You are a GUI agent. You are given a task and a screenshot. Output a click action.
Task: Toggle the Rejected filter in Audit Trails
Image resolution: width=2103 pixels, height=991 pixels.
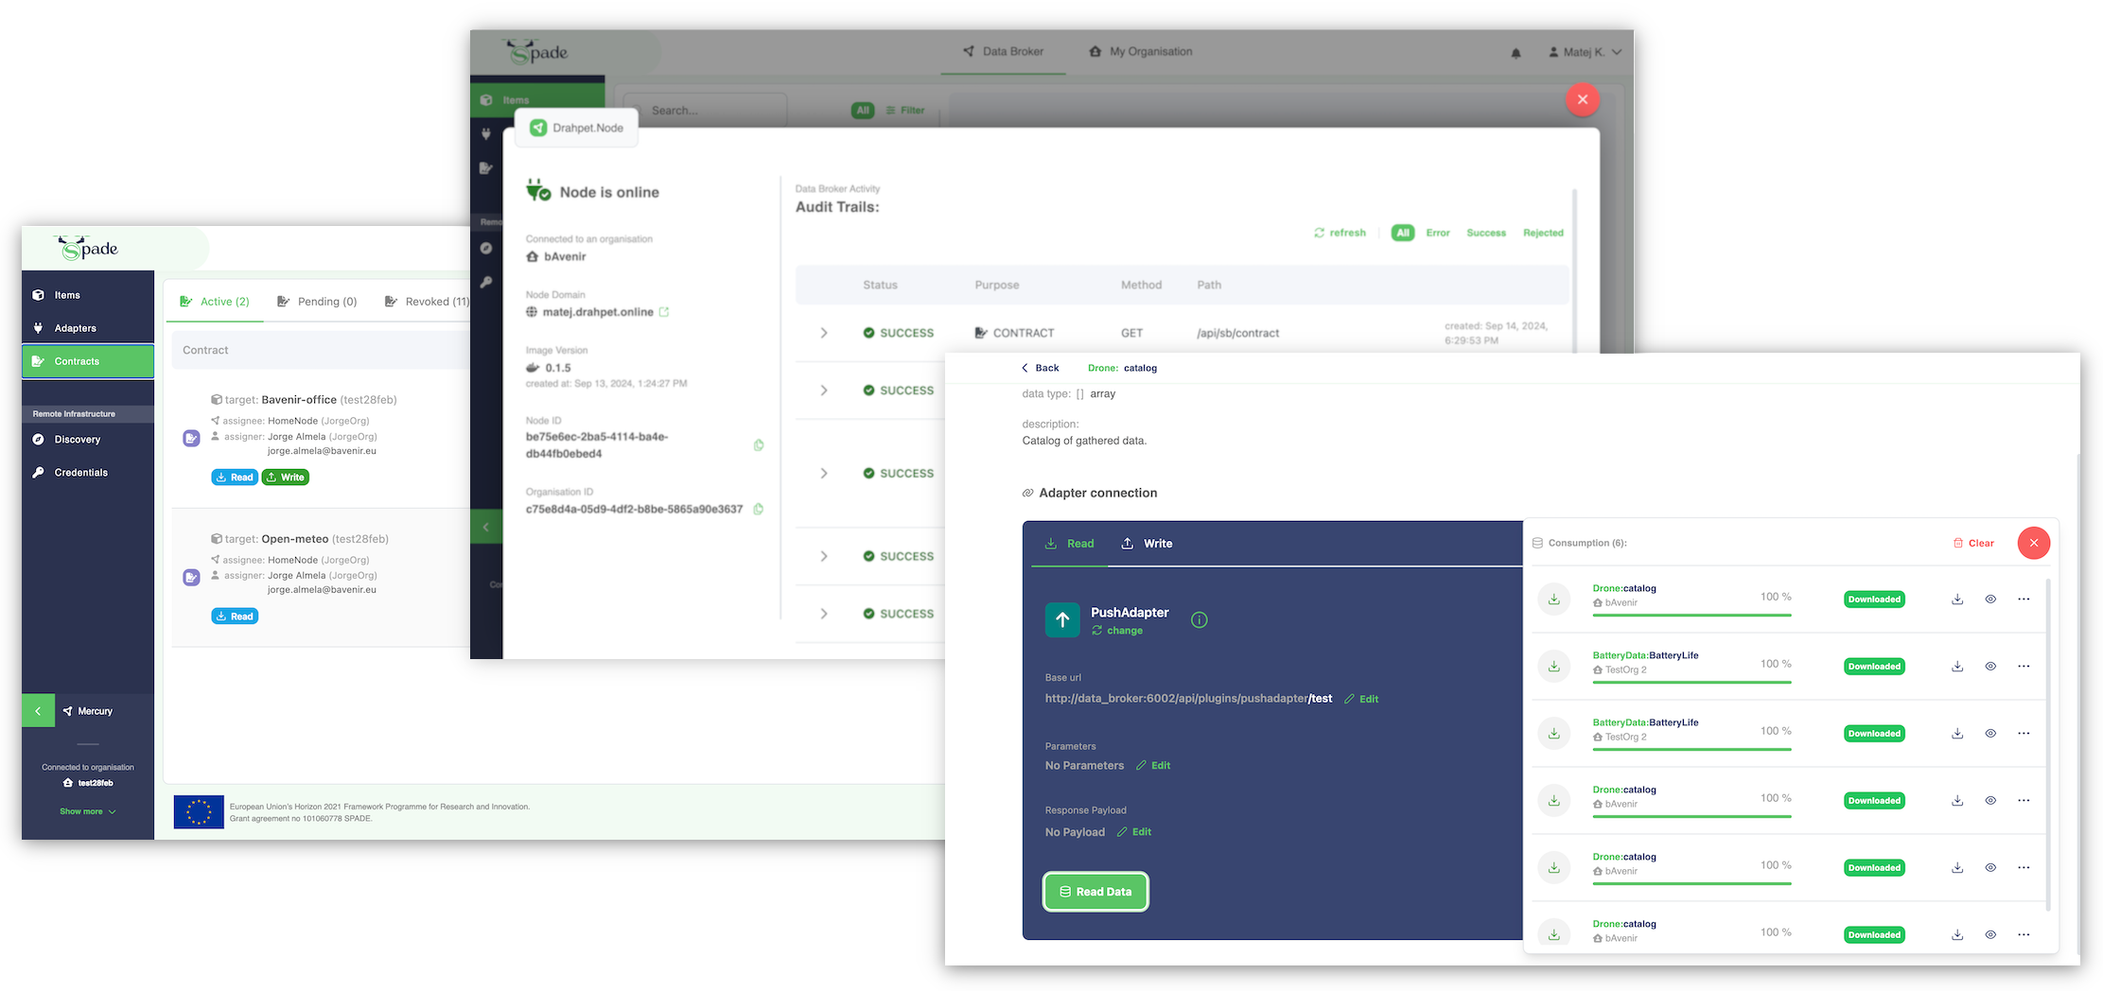coord(1543,233)
